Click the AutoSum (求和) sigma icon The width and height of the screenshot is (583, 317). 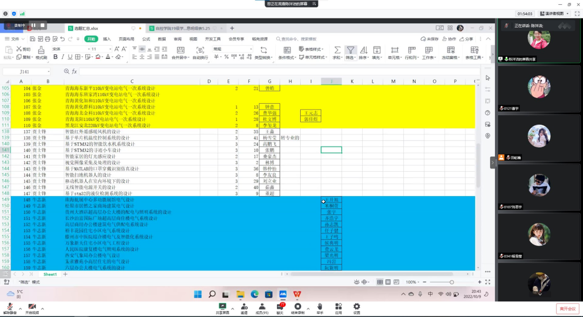337,50
